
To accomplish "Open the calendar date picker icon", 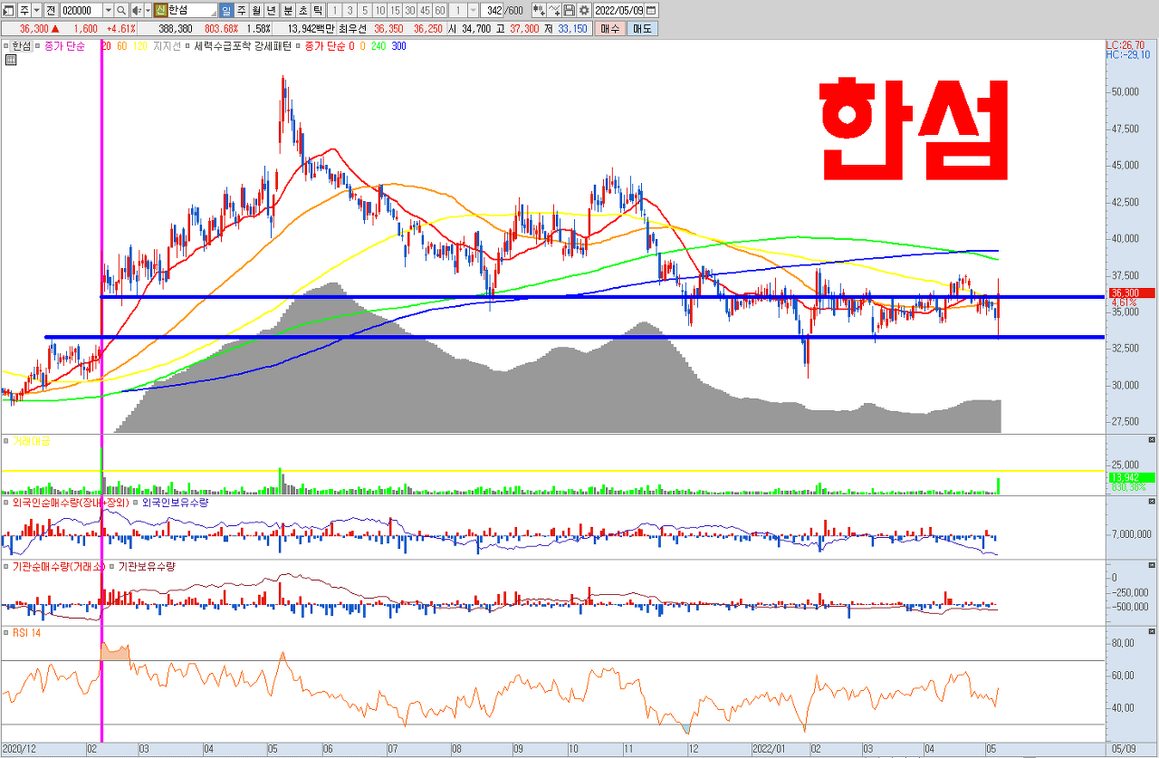I will click(652, 10).
